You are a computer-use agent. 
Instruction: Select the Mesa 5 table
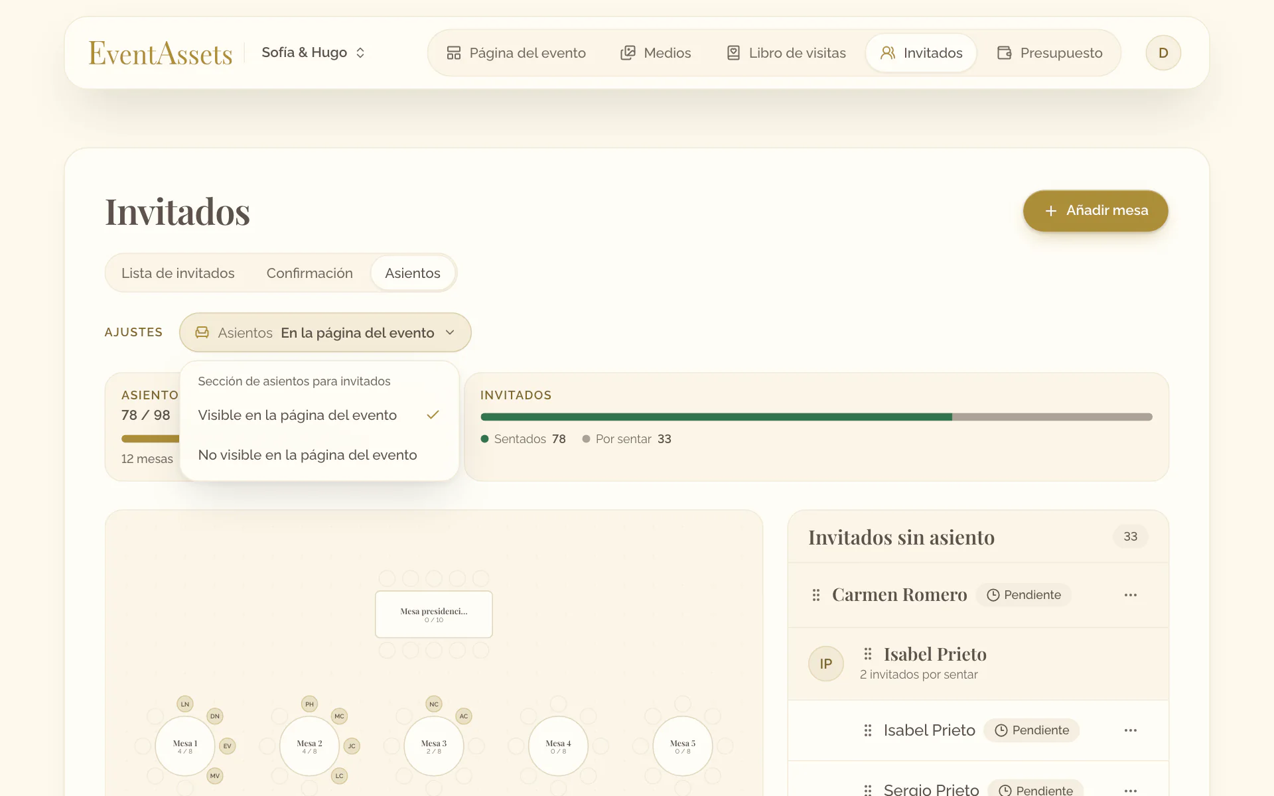683,746
